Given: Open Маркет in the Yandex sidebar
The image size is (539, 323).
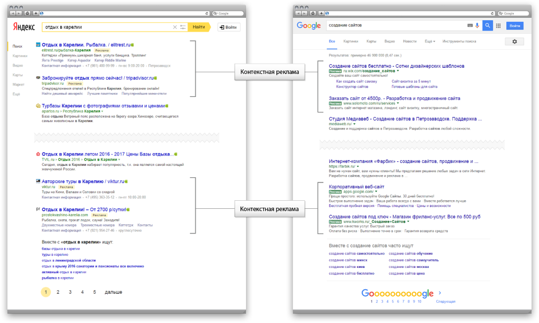Looking at the screenshot, I should point(18,84).
